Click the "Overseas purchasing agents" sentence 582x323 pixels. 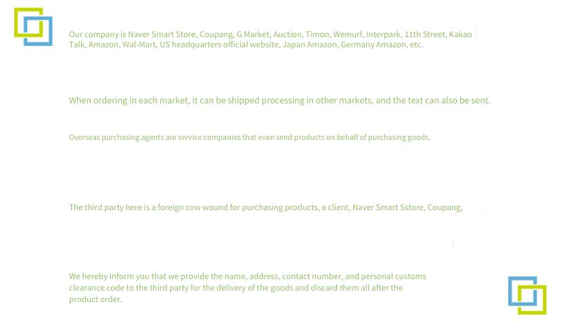pyautogui.click(x=250, y=137)
